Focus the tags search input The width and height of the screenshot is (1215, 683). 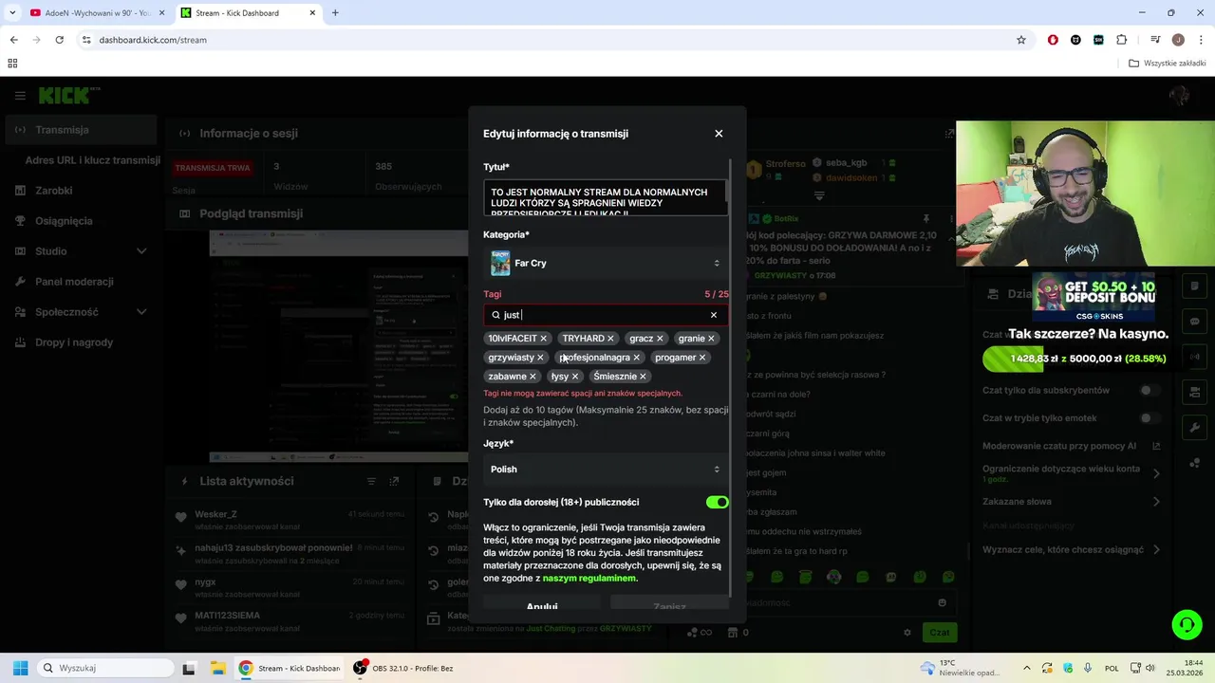pos(604,315)
